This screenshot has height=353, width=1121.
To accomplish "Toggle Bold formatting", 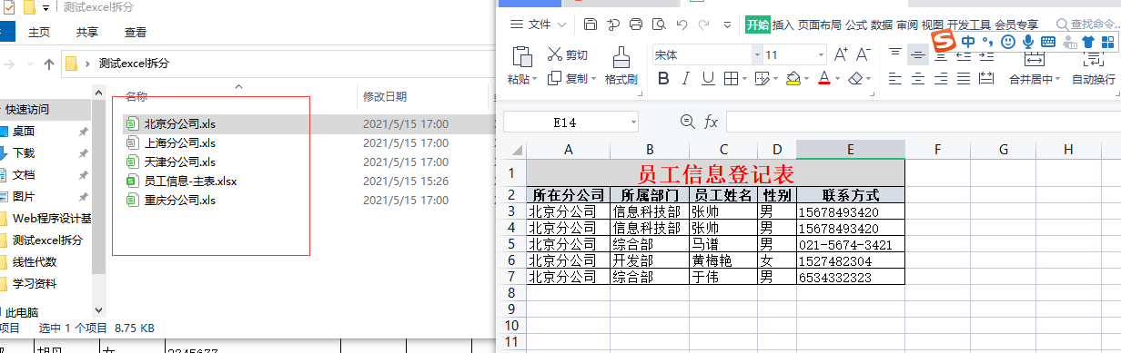I will pyautogui.click(x=662, y=79).
